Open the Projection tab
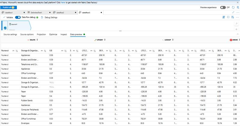 tap(41, 34)
